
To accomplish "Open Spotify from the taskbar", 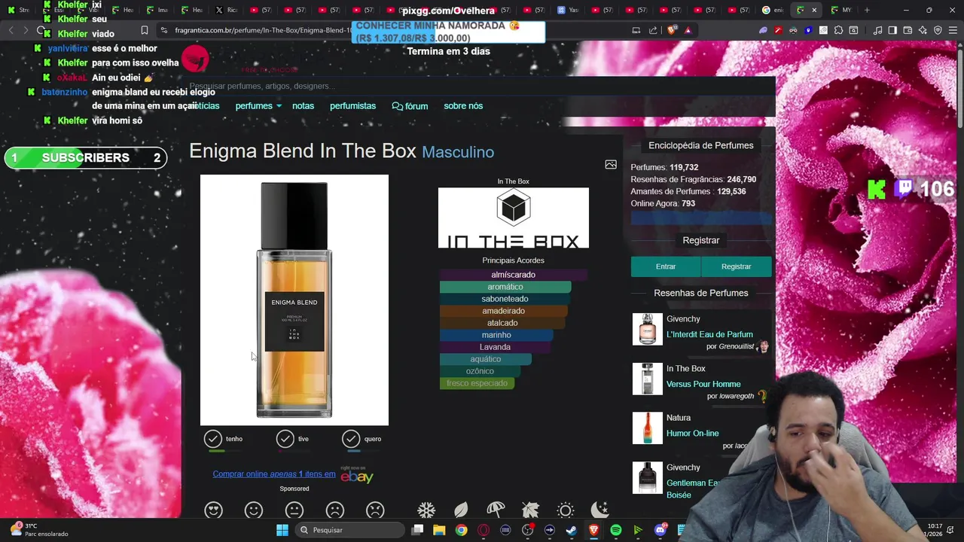I will click(x=616, y=530).
